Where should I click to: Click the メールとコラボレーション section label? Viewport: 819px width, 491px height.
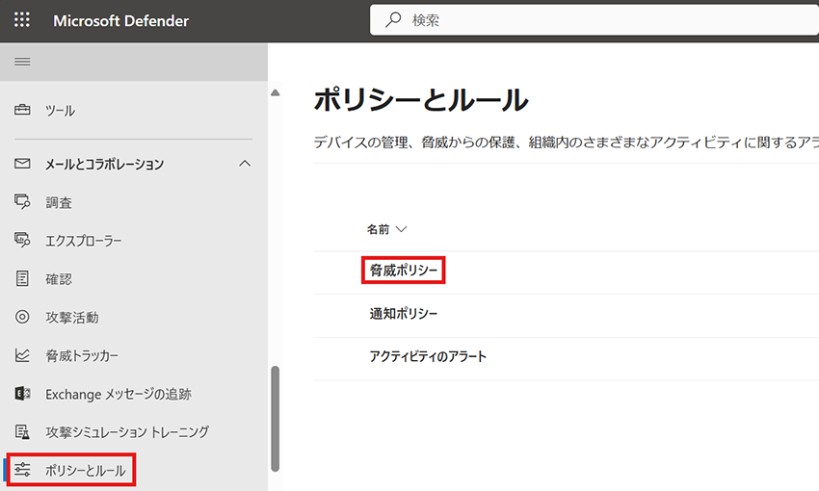104,164
